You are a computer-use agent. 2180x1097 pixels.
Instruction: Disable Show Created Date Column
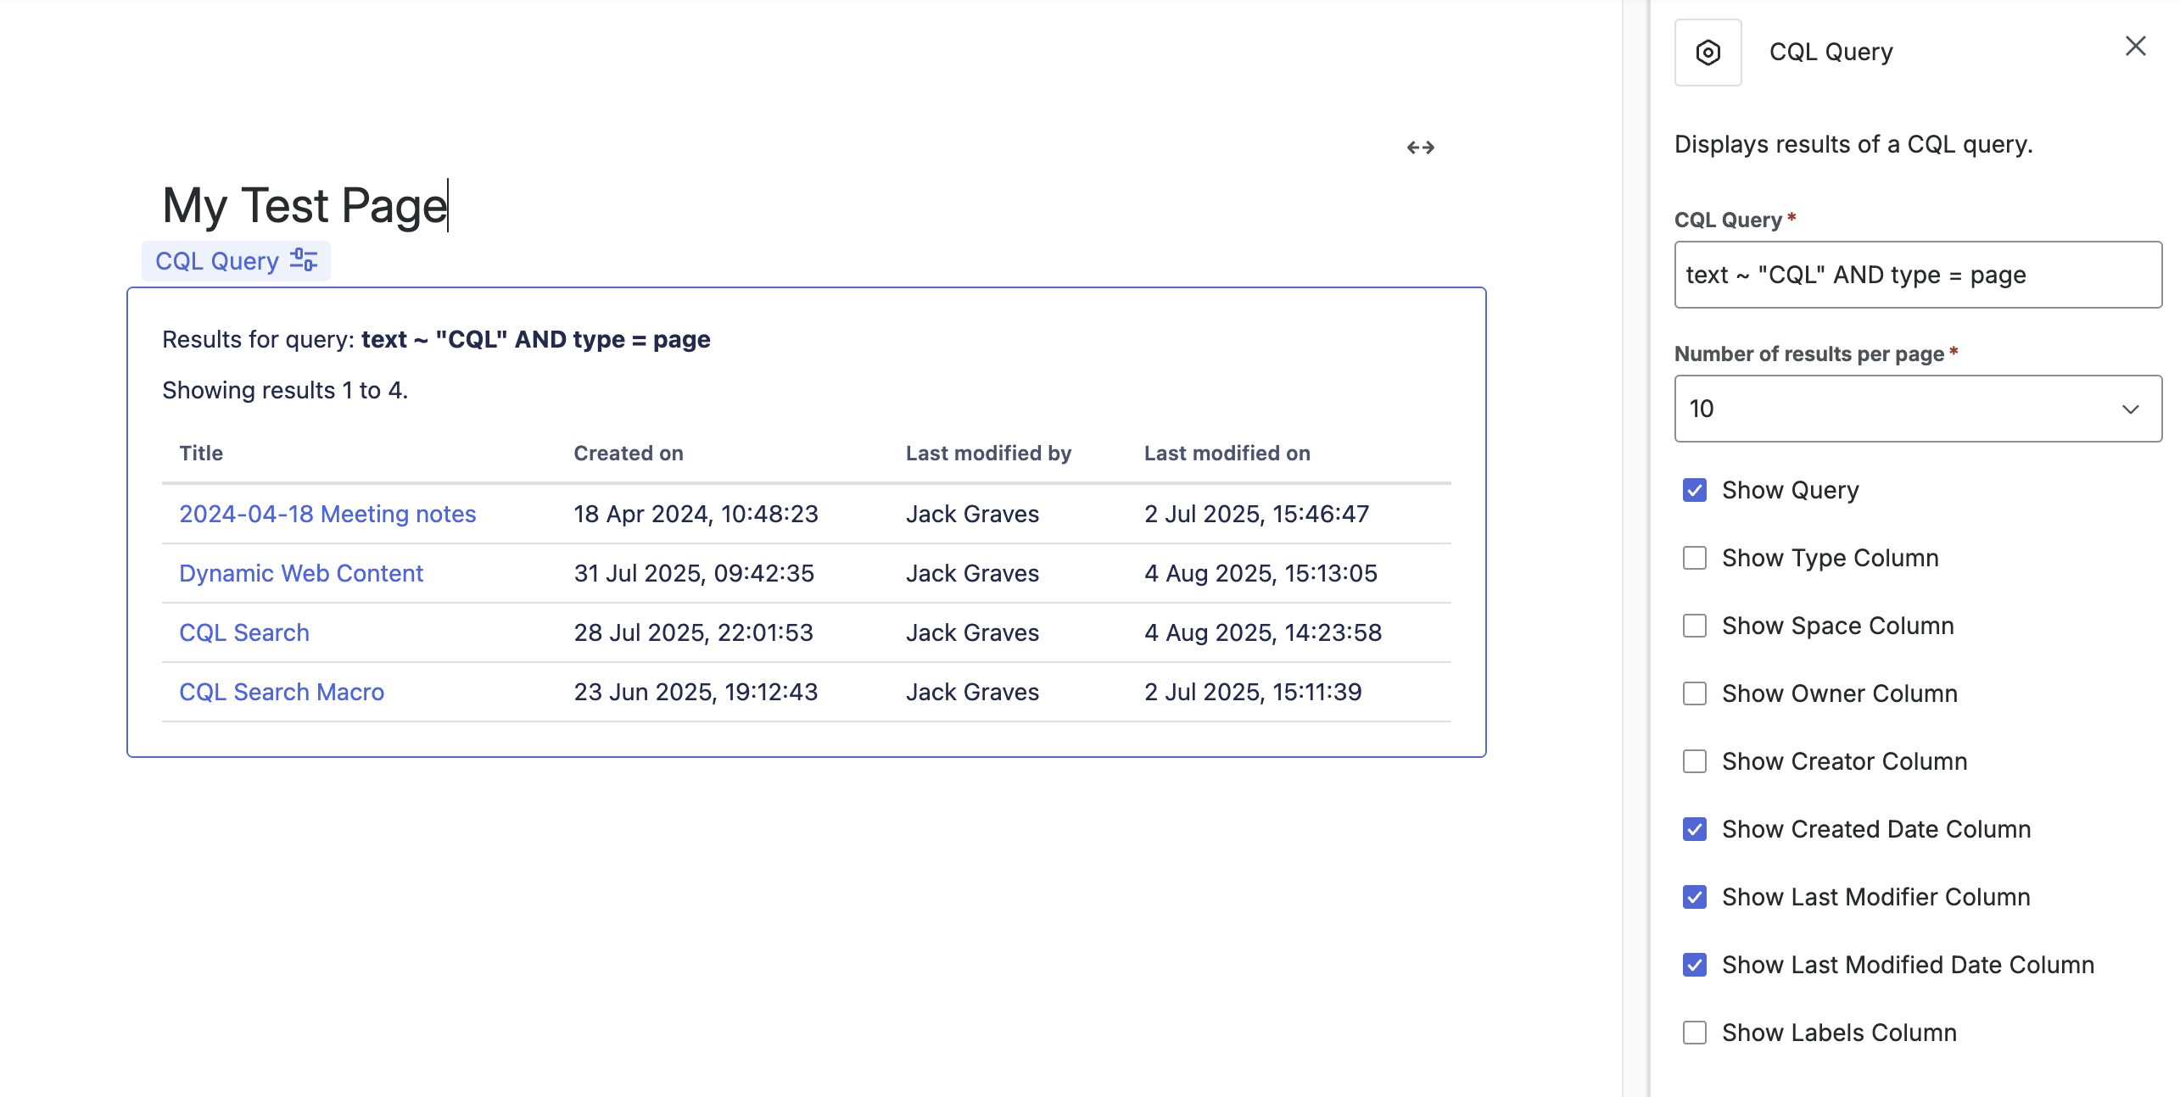pos(1694,829)
